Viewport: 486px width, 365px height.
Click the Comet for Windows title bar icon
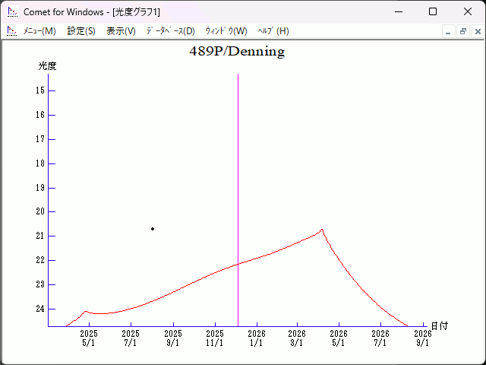tap(11, 11)
